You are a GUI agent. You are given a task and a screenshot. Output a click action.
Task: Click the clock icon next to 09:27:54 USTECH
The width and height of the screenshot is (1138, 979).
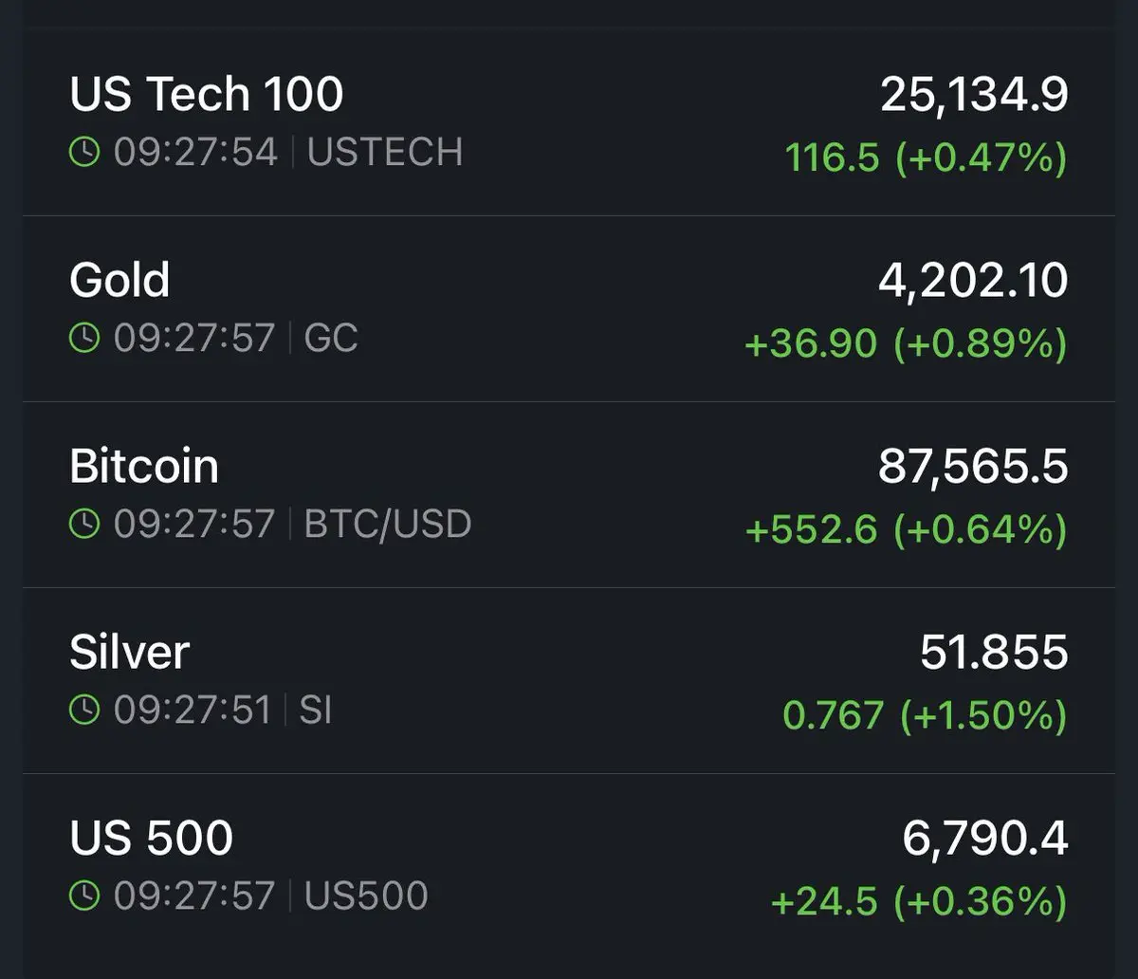85,152
